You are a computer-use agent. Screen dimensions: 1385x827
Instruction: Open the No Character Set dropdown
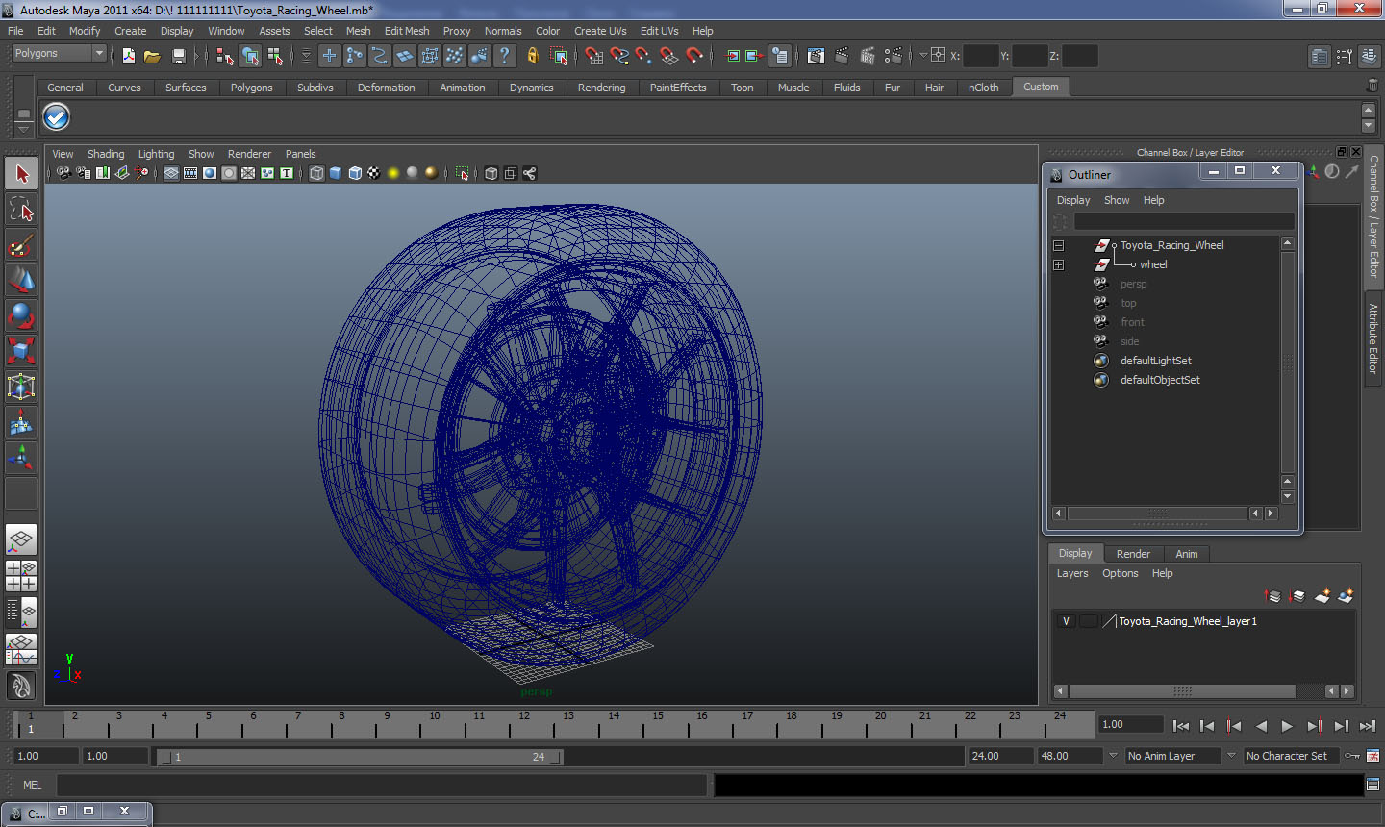click(1291, 756)
